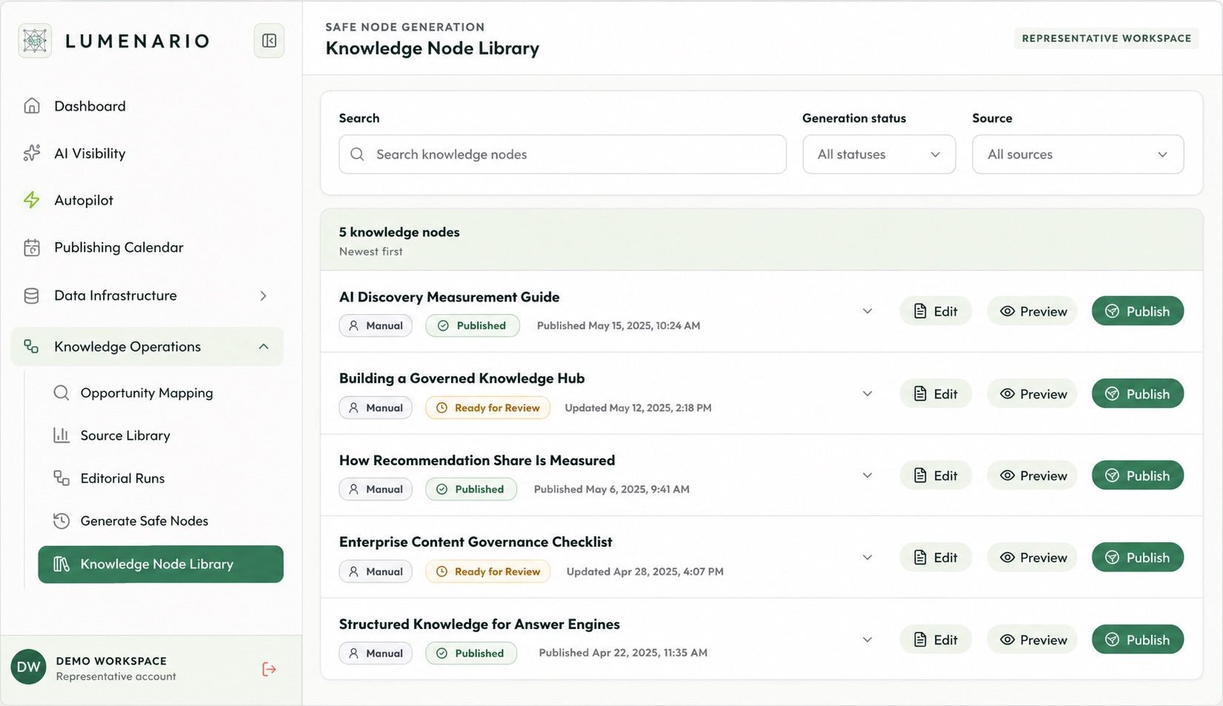Click the Knowledge Operations section icon
Image resolution: width=1223 pixels, height=706 pixels.
pos(32,347)
